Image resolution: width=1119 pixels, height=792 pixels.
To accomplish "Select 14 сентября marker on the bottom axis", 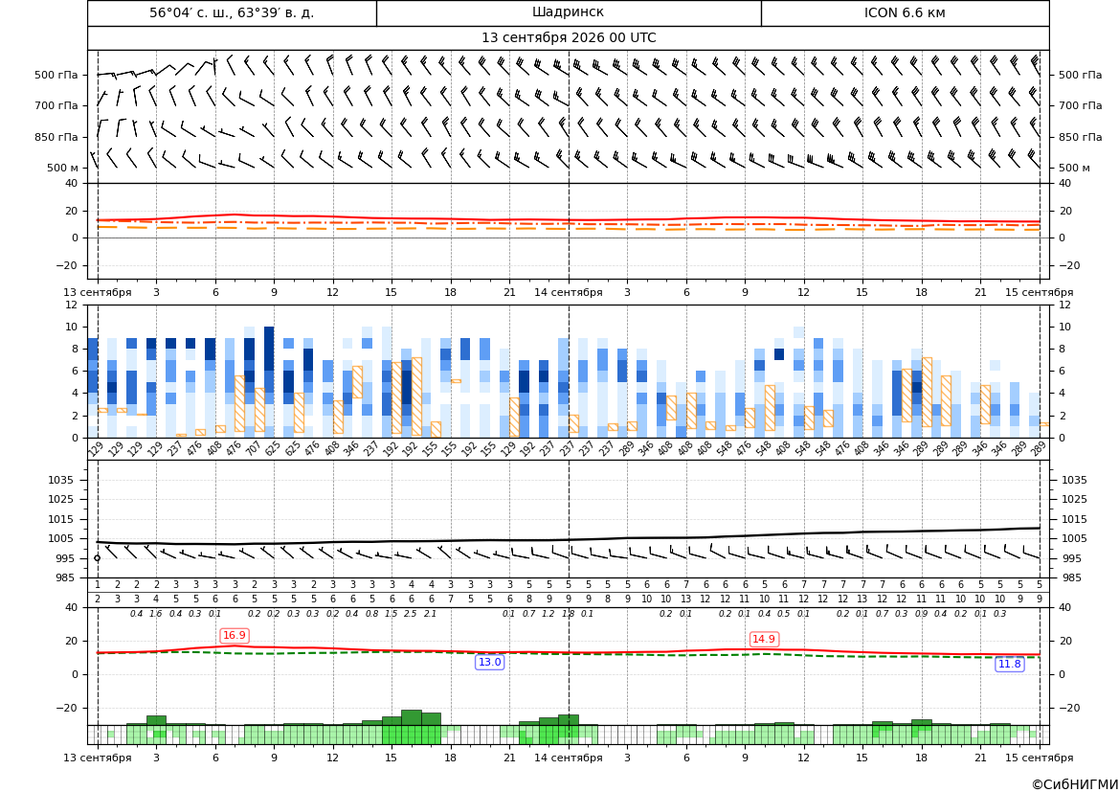I will click(x=569, y=758).
